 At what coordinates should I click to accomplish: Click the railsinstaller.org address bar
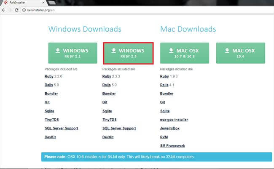pyautogui.click(x=147, y=10)
